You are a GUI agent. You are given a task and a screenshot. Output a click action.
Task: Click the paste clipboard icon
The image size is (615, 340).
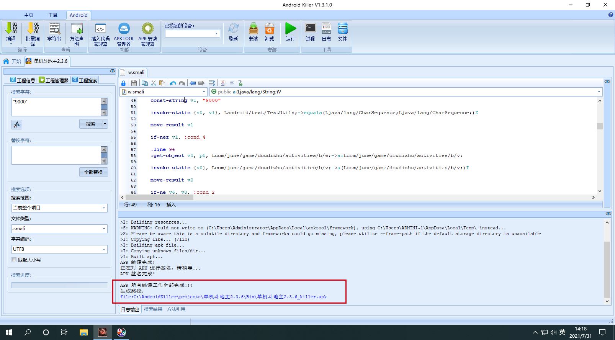(x=162, y=83)
